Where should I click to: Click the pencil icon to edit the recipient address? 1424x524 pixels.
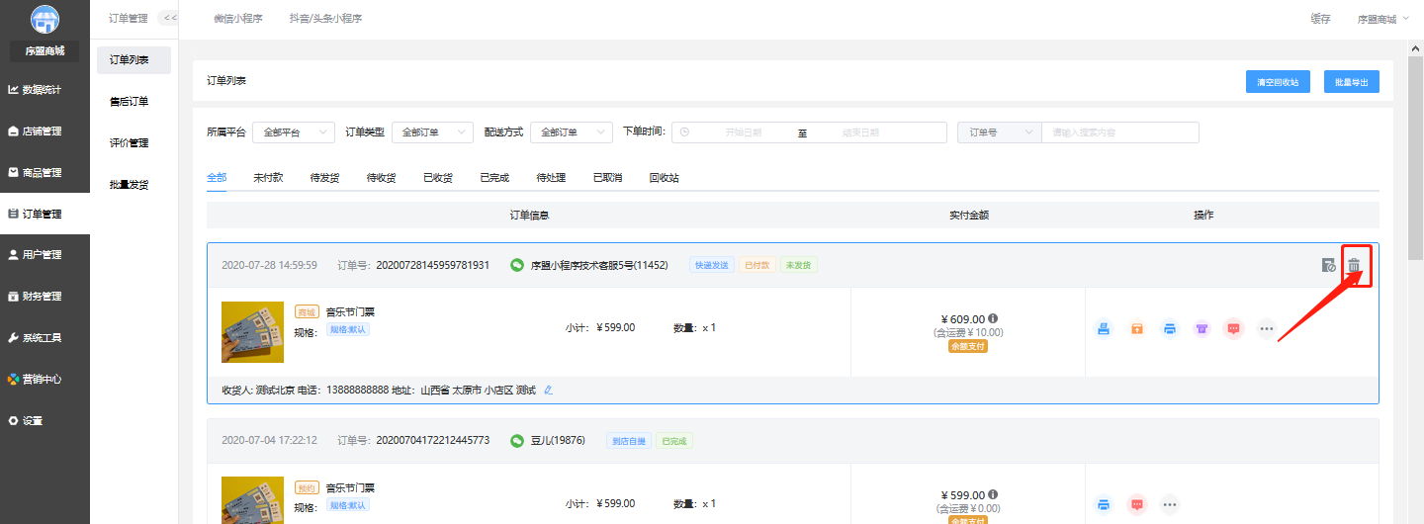point(549,391)
